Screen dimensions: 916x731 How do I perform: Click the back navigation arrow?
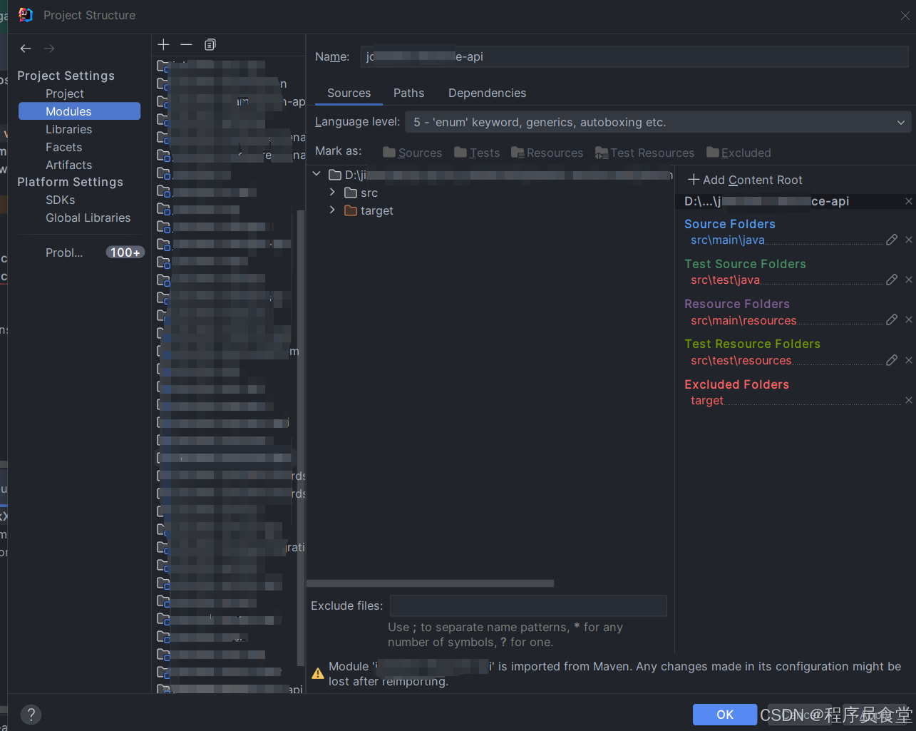[26, 48]
